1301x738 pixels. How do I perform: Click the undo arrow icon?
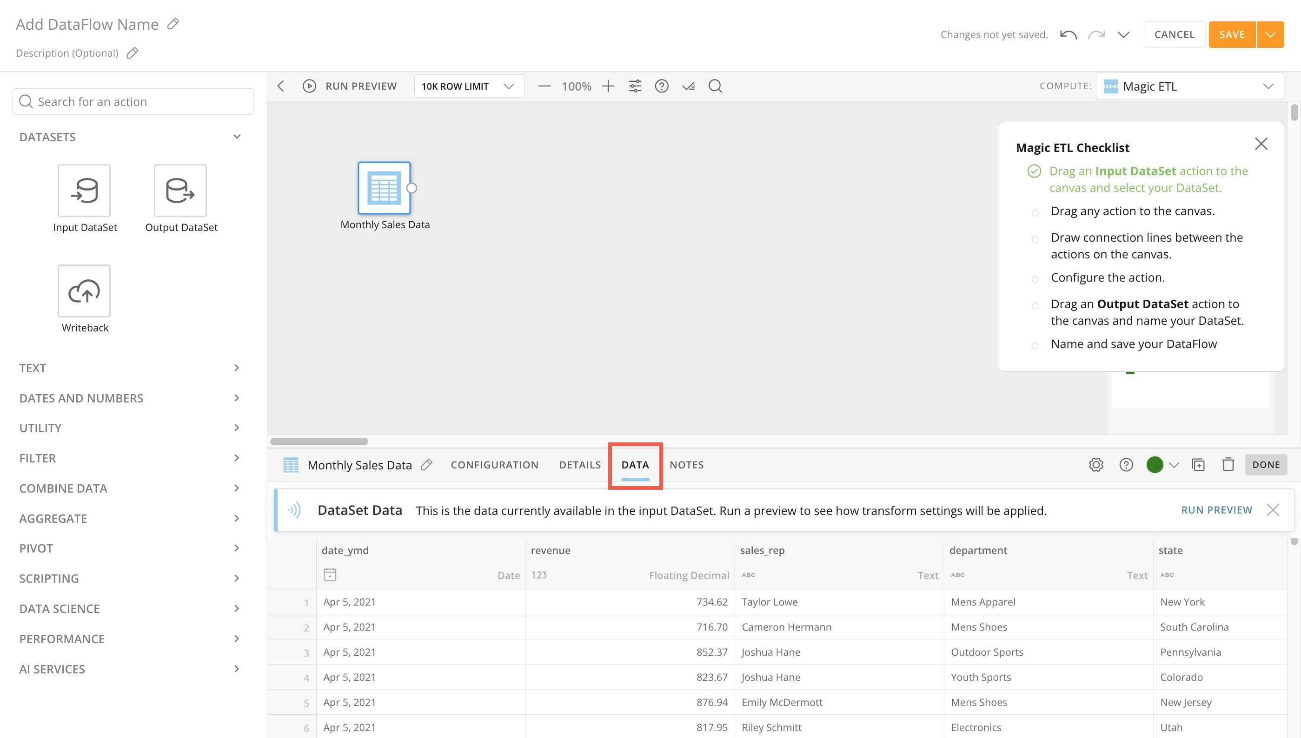[1069, 34]
